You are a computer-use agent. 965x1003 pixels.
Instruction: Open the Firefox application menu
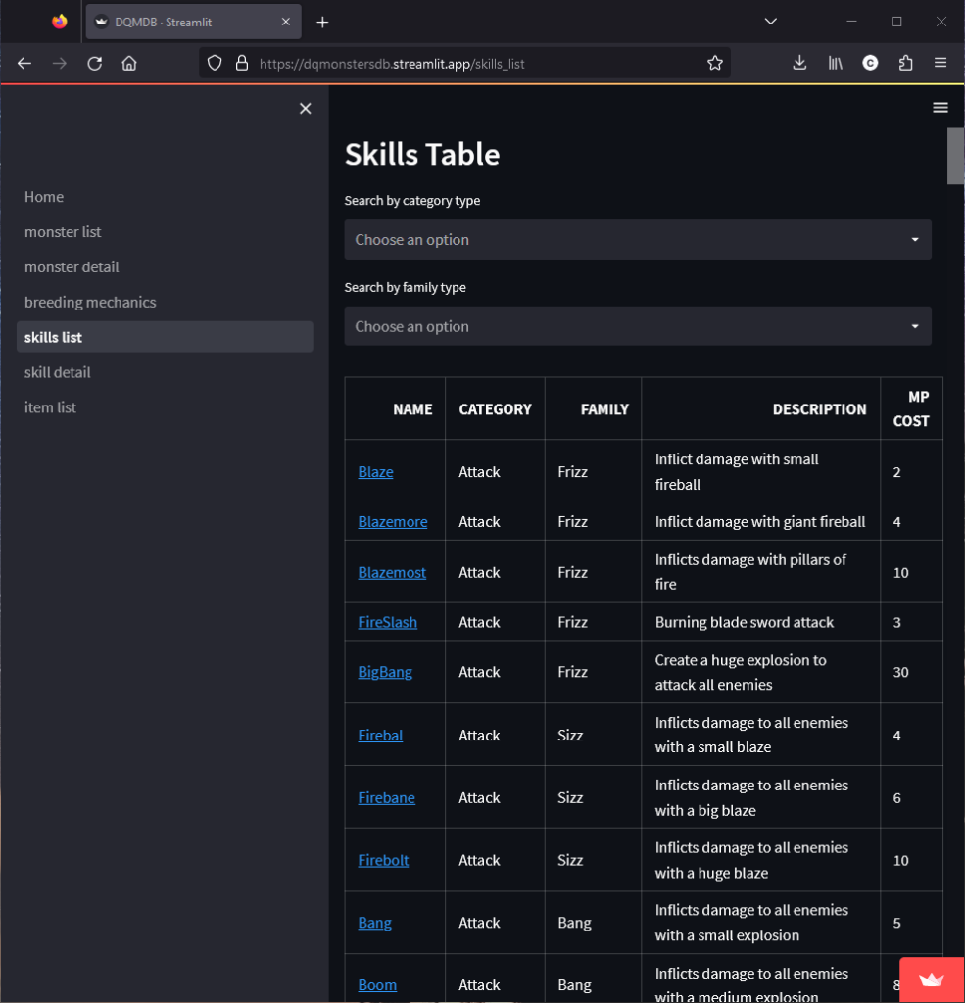click(x=941, y=63)
